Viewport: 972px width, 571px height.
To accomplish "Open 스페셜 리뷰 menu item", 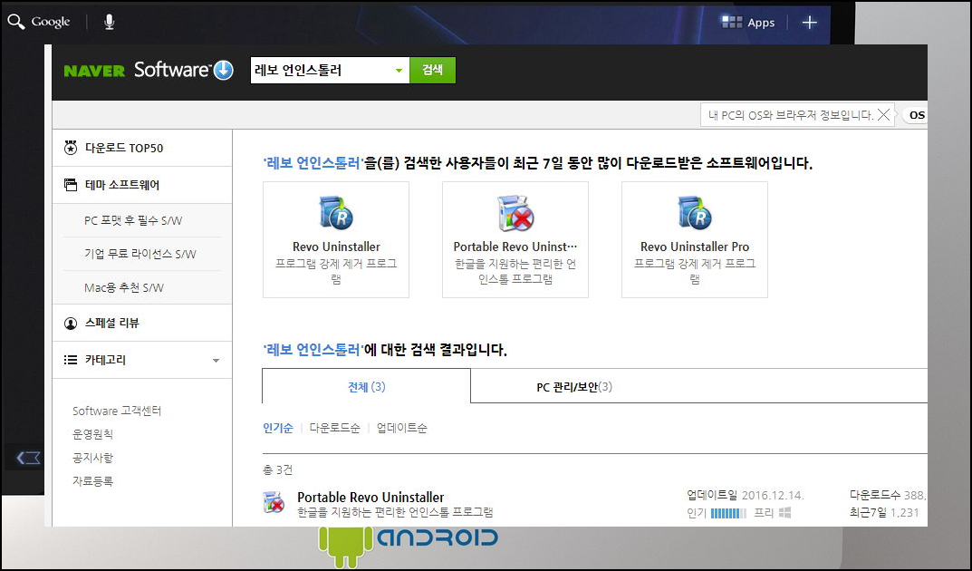I will tap(142, 323).
